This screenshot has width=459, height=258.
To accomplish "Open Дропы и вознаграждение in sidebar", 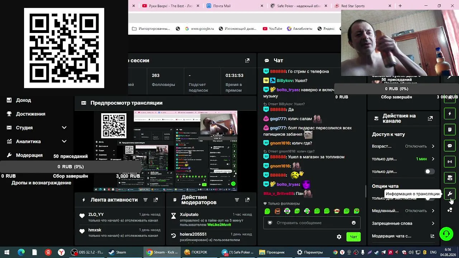I will coord(41,183).
